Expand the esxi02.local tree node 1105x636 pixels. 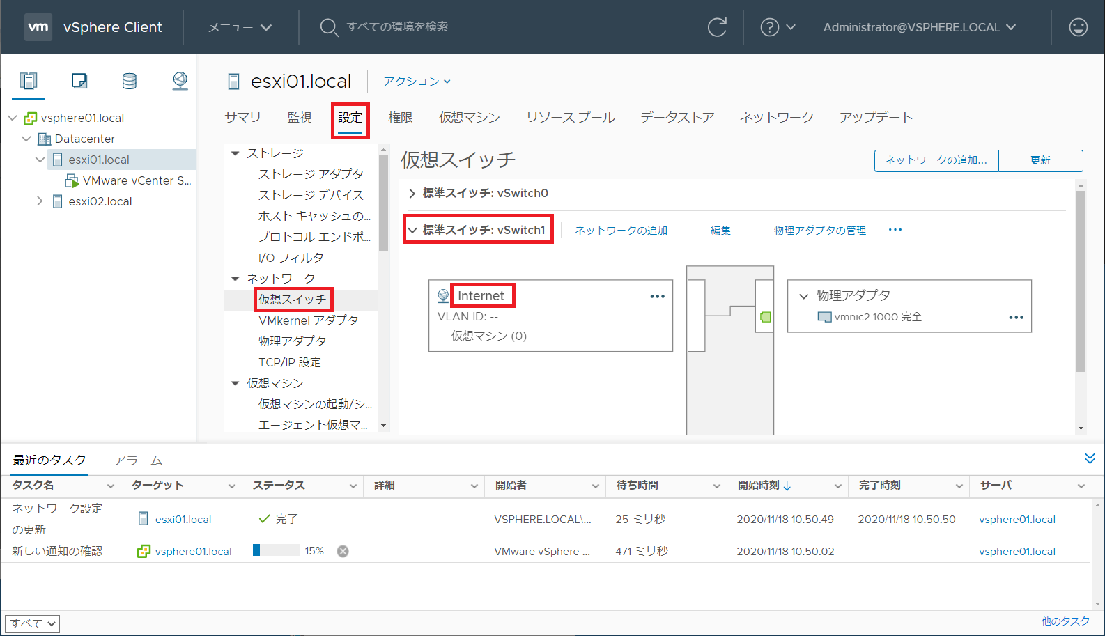pyautogui.click(x=40, y=201)
